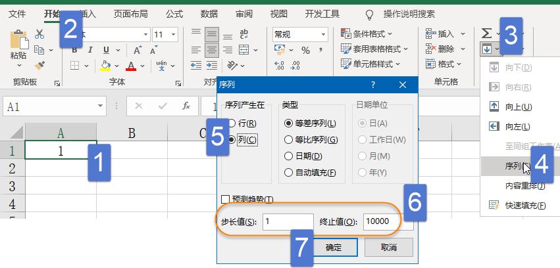Viewport: 560px width, 268px height.
Task: Switch to 数据 tab
Action: (209, 14)
